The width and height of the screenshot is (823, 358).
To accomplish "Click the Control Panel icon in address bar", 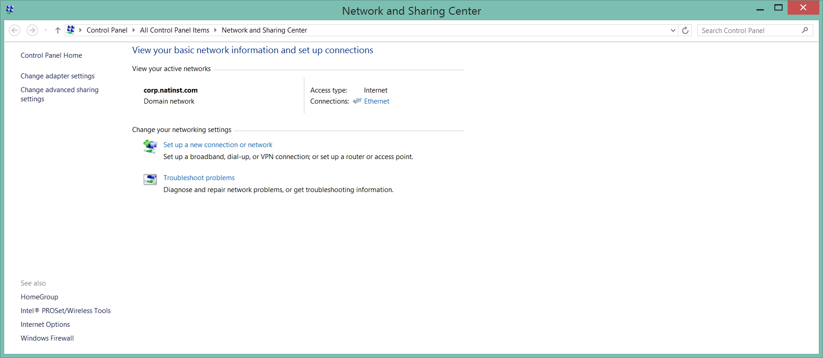I will (x=71, y=30).
